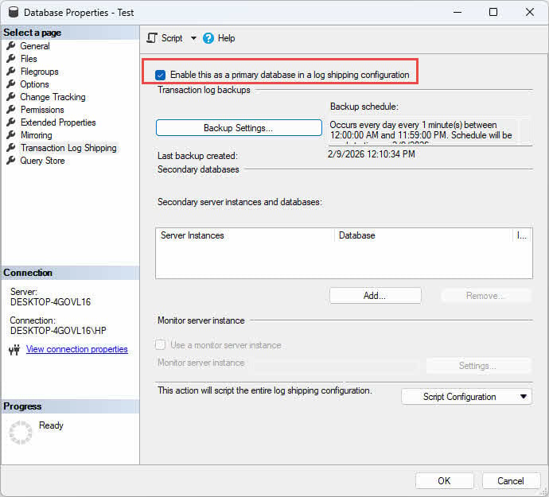This screenshot has width=549, height=497.
Task: Click the Database column header
Action: point(423,235)
